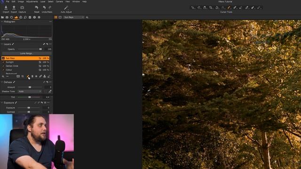
Task: Open the Edit menu
Action: (14, 1)
